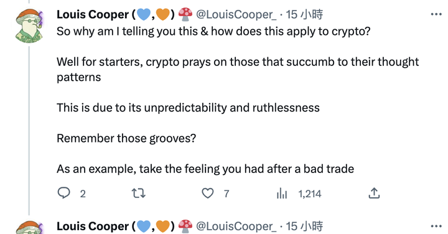448x234 pixels.
Task: Open the second tweet's 15 小時 timestamp
Action: [x=304, y=227]
